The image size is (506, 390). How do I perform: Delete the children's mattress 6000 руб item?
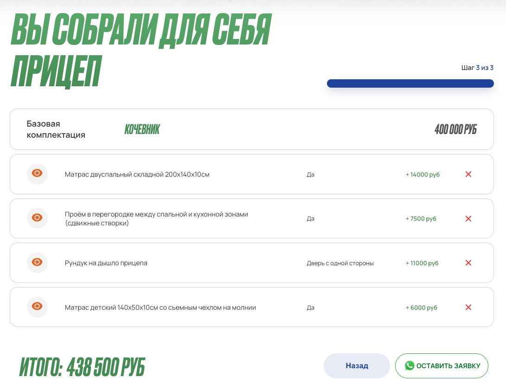pos(468,307)
